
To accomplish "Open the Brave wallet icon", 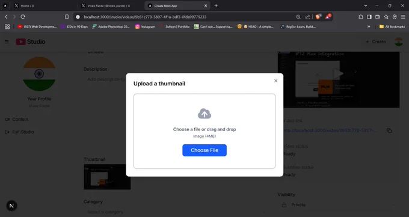I will [378, 17].
